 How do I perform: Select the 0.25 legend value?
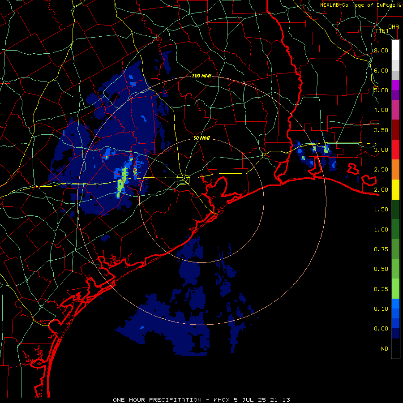(x=381, y=289)
